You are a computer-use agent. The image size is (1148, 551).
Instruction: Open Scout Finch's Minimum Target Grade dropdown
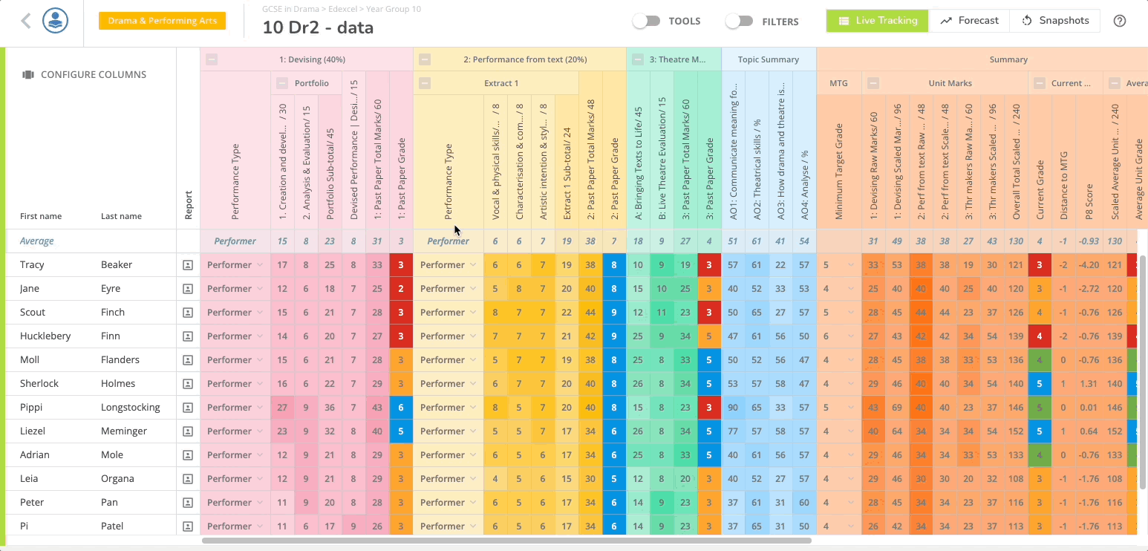pos(852,313)
